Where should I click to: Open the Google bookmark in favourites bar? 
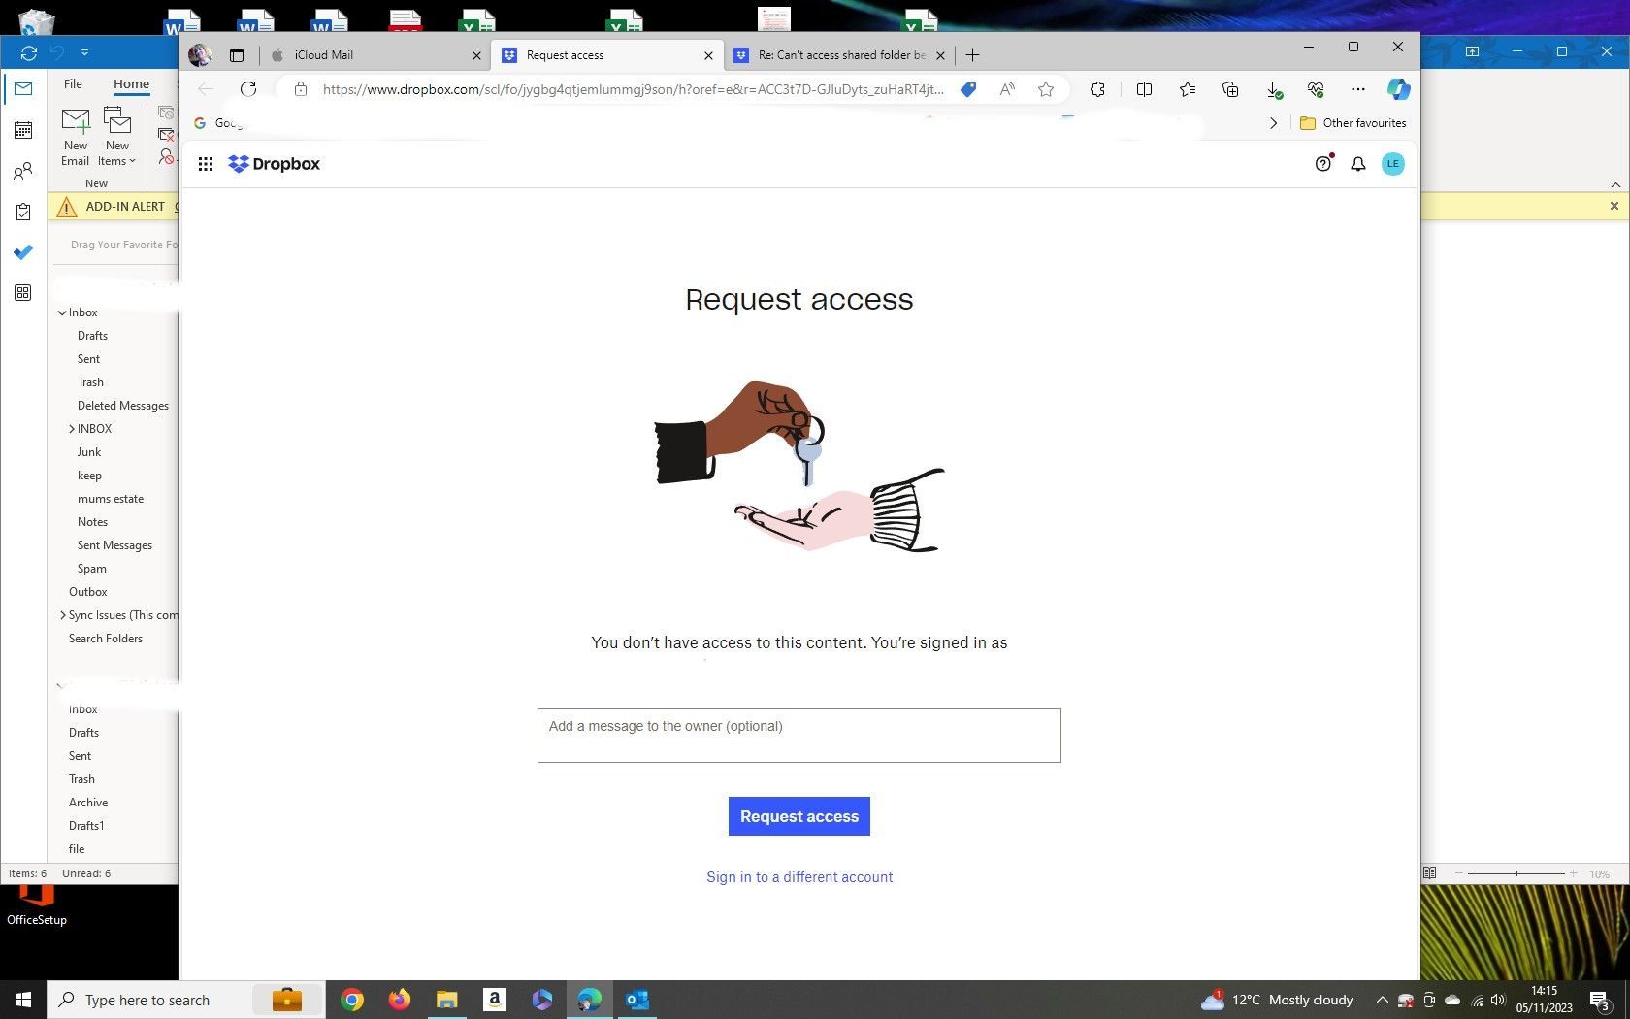pyautogui.click(x=218, y=123)
